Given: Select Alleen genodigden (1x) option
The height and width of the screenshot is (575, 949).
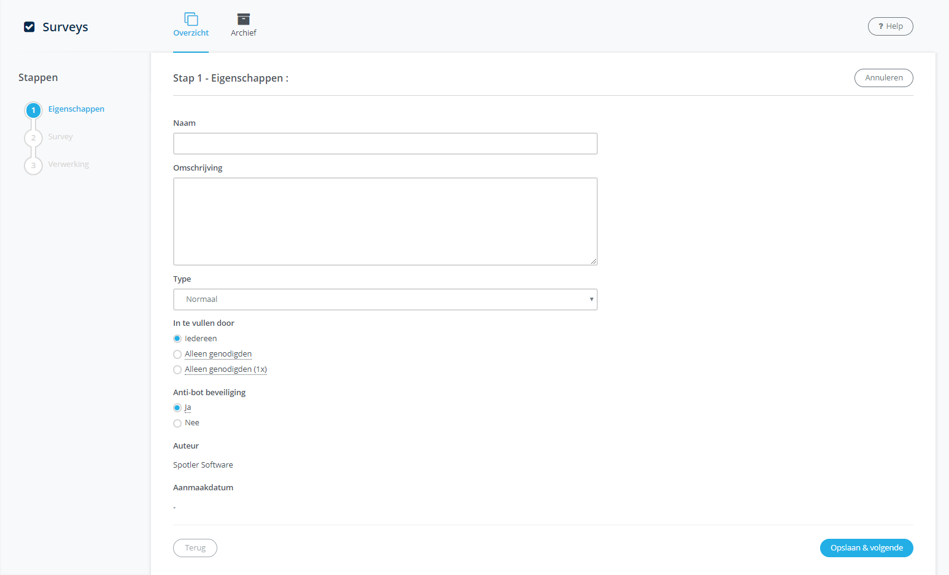Looking at the screenshot, I should click(x=177, y=369).
